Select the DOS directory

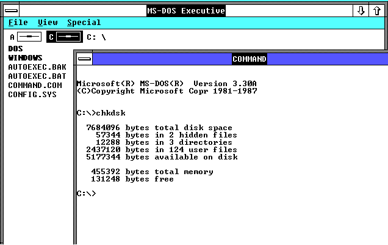pyautogui.click(x=15, y=48)
